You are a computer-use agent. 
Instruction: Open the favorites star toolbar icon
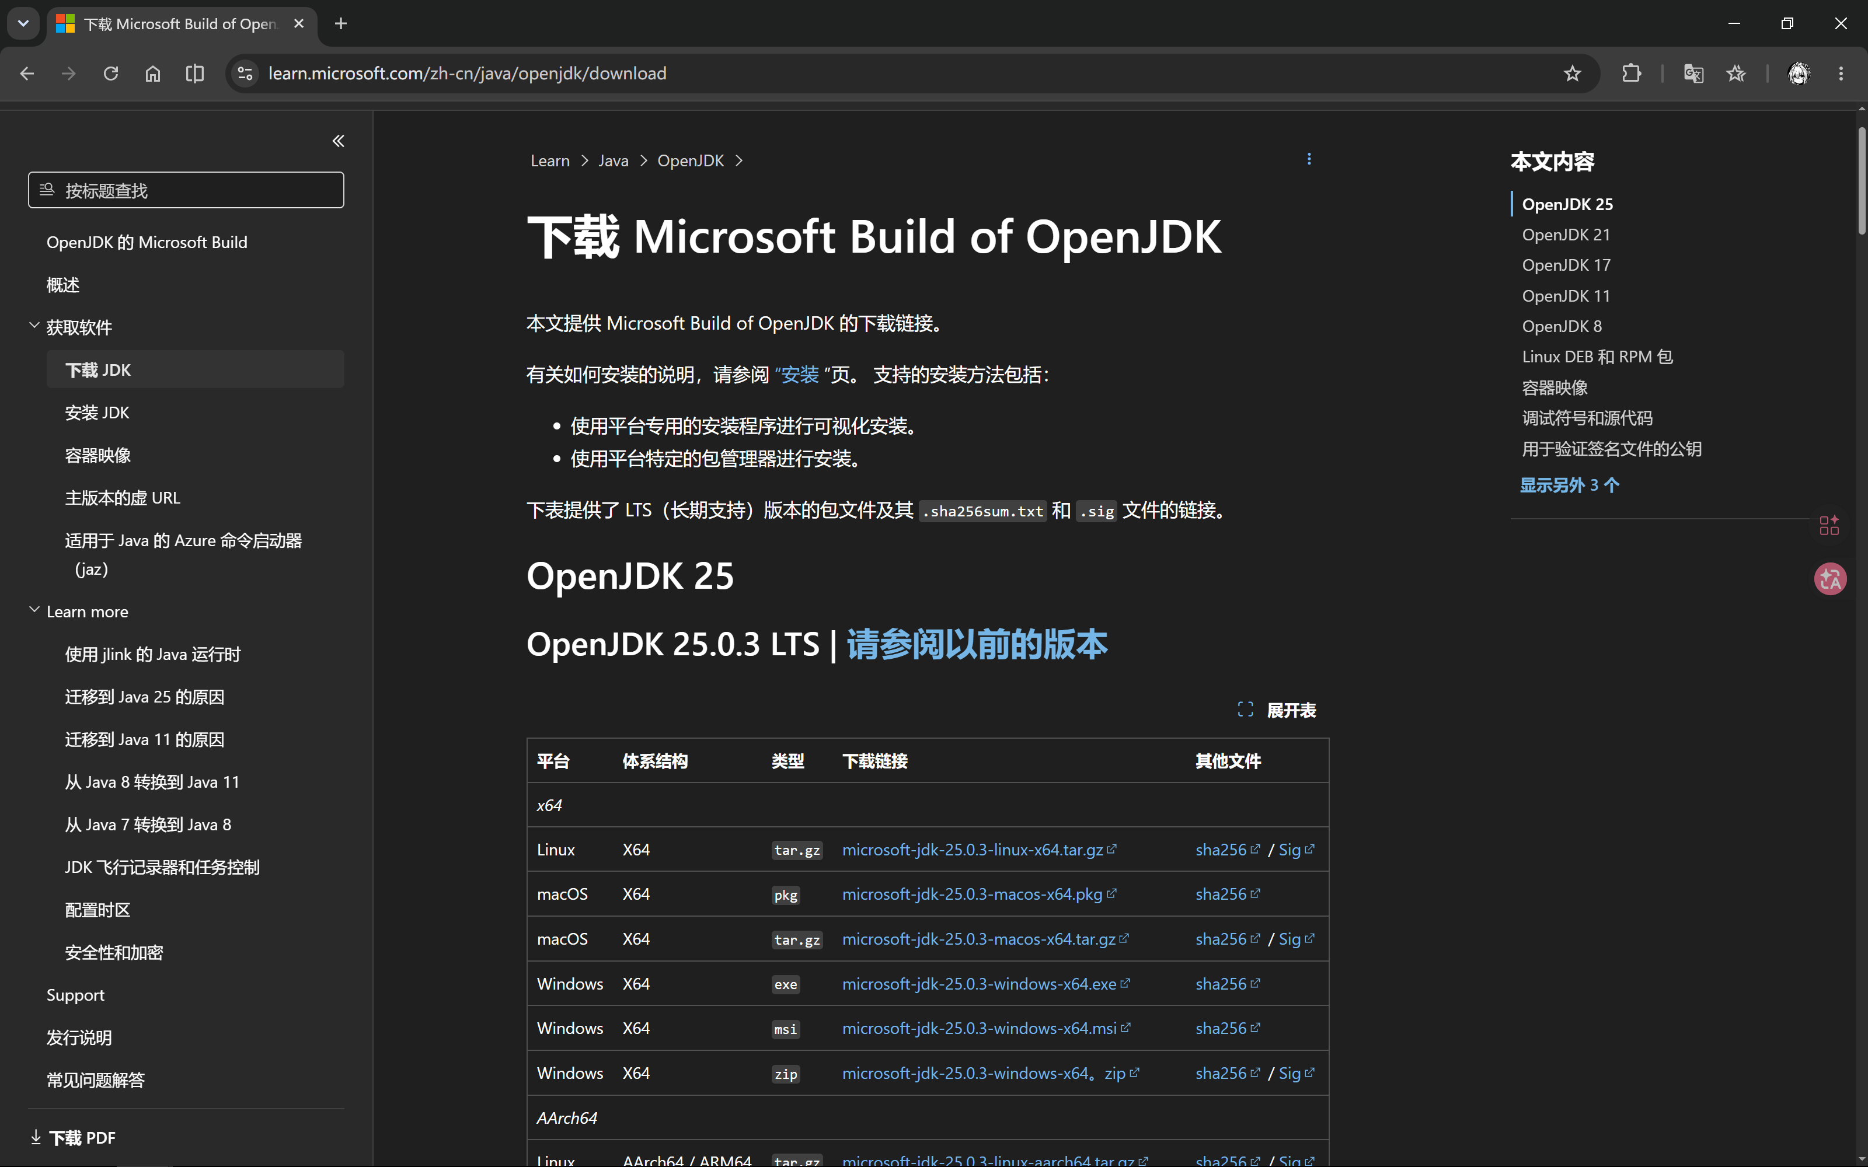click(1736, 74)
